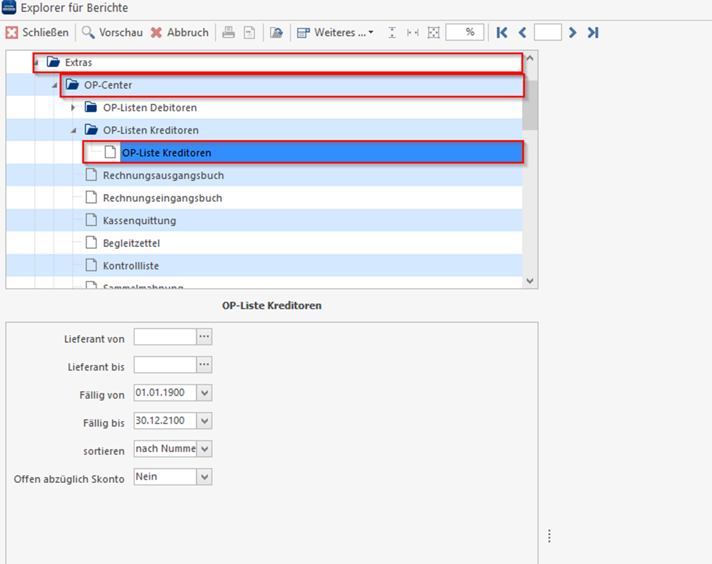Select the Rechnungseingangsbuch report

point(162,198)
